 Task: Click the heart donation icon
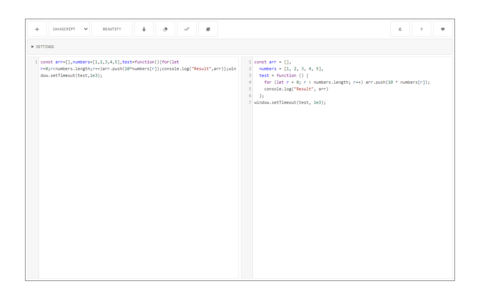click(x=442, y=29)
